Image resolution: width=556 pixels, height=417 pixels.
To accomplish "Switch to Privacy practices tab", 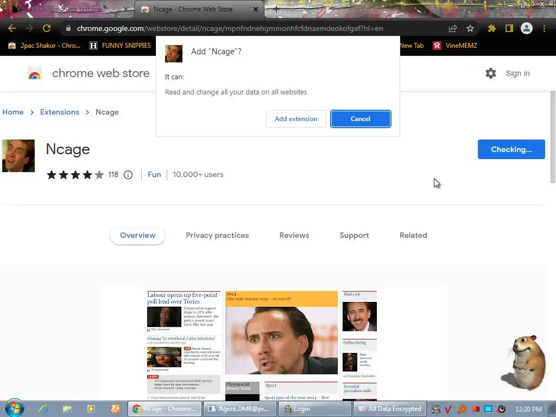I will pyautogui.click(x=217, y=236).
